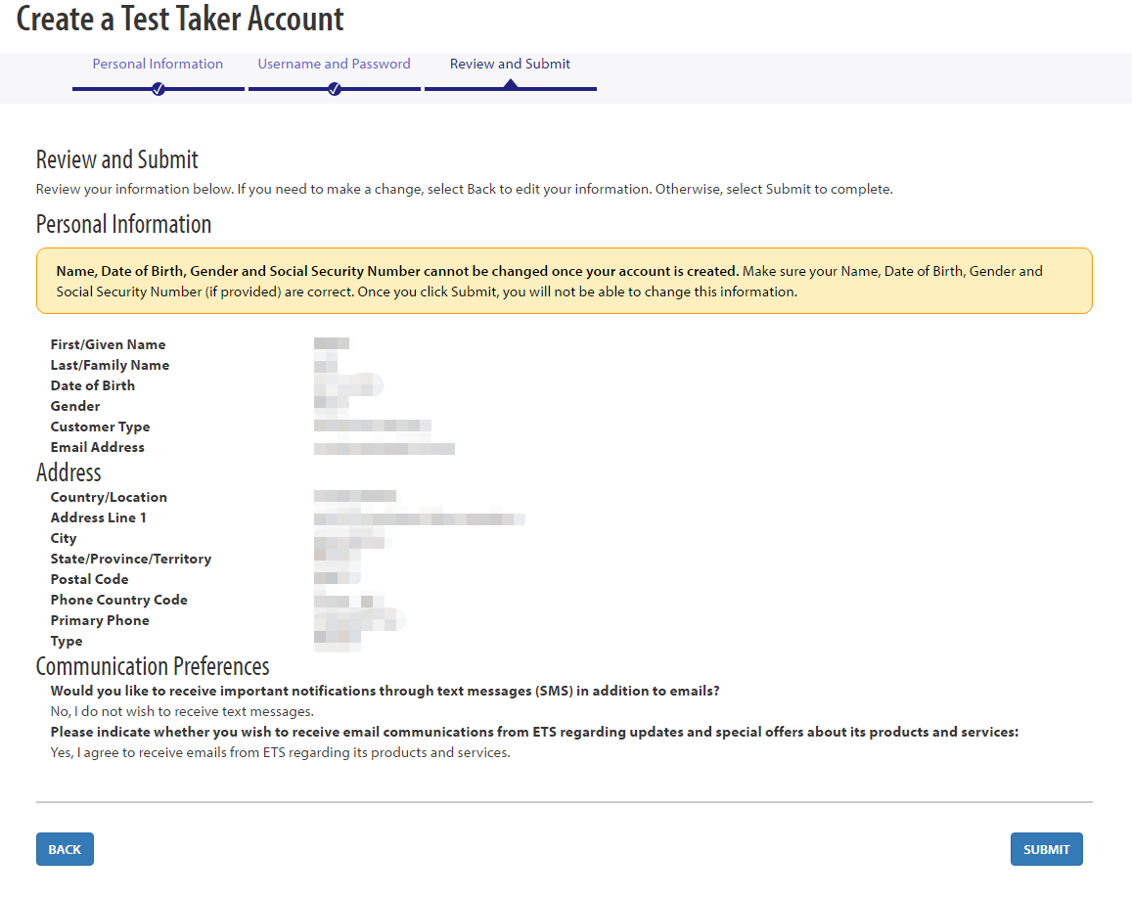Click the Country/Location label

click(x=109, y=497)
